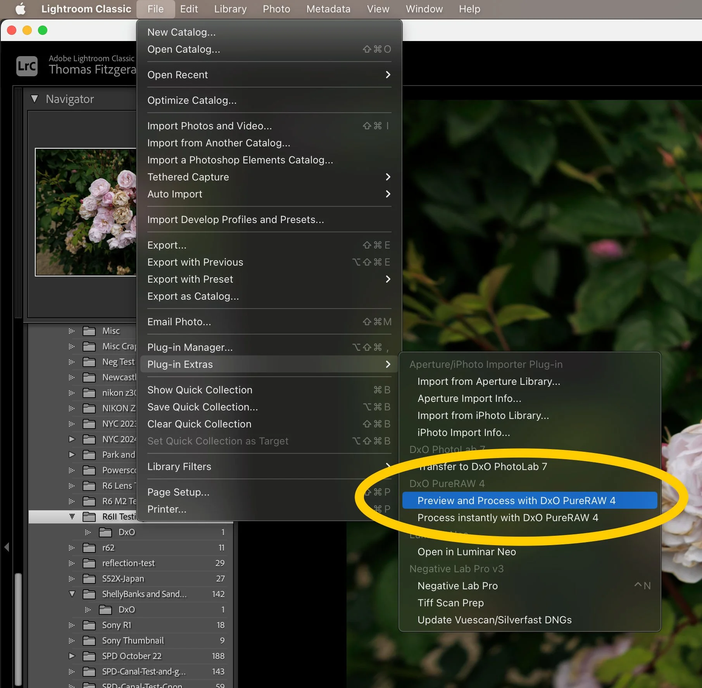The image size is (702, 688).
Task: Select Import from Another Catalog
Action: [x=269, y=143]
